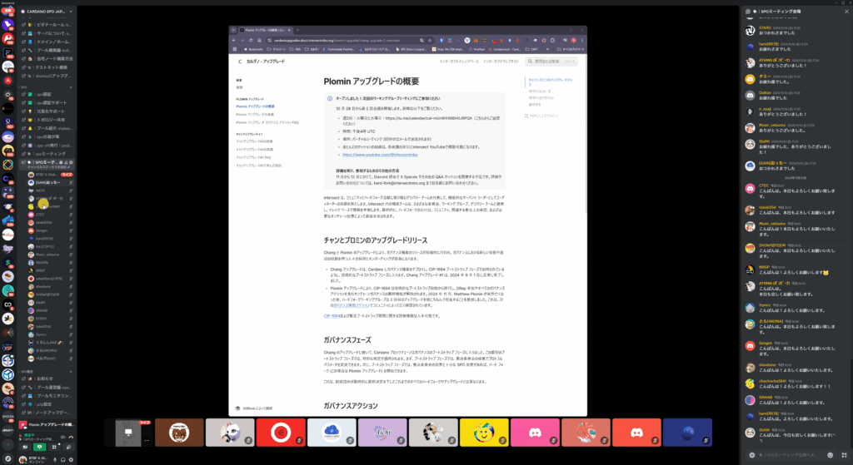
Task: Collapse the SPO限定 channel category
Action: 26,372
